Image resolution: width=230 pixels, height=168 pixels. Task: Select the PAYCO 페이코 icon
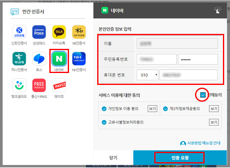pyautogui.click(x=59, y=85)
